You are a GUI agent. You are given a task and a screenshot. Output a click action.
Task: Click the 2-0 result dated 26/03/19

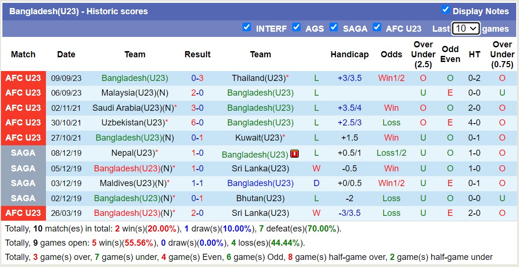(197, 213)
